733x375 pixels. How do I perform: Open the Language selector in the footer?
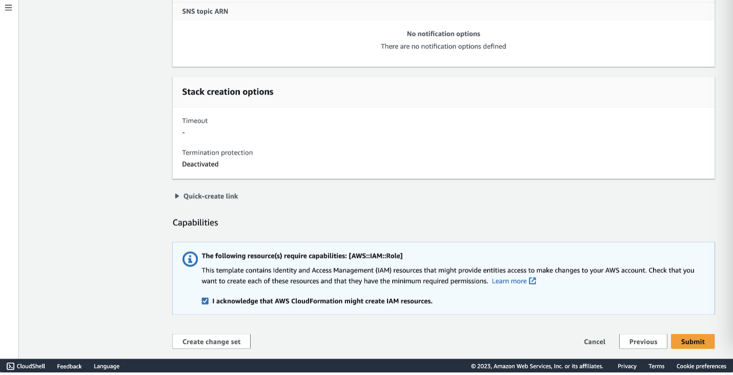point(106,366)
